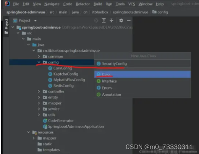Screen dimensions: 199x154
Task: Click the common package folder icon
Action: 45,56
